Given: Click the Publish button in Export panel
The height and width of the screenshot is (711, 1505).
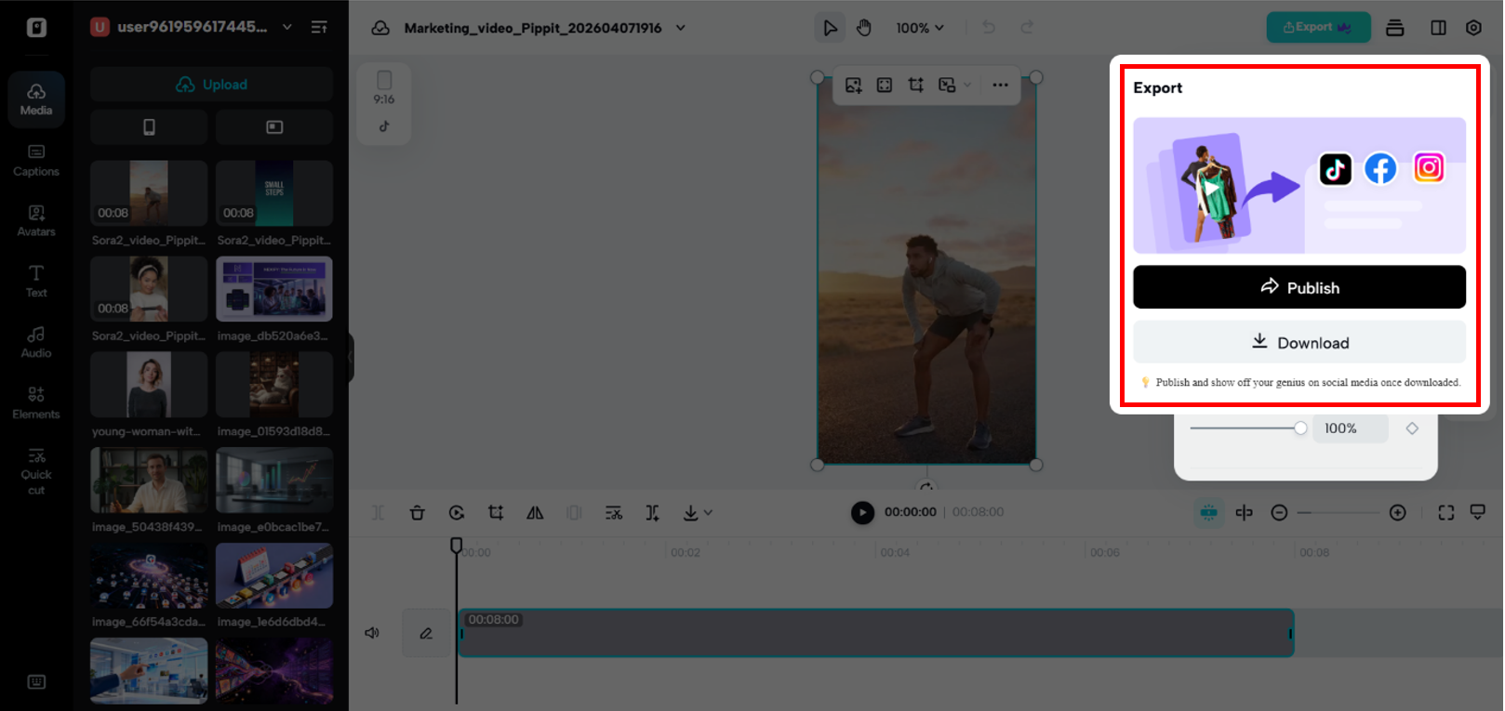Looking at the screenshot, I should (1299, 287).
